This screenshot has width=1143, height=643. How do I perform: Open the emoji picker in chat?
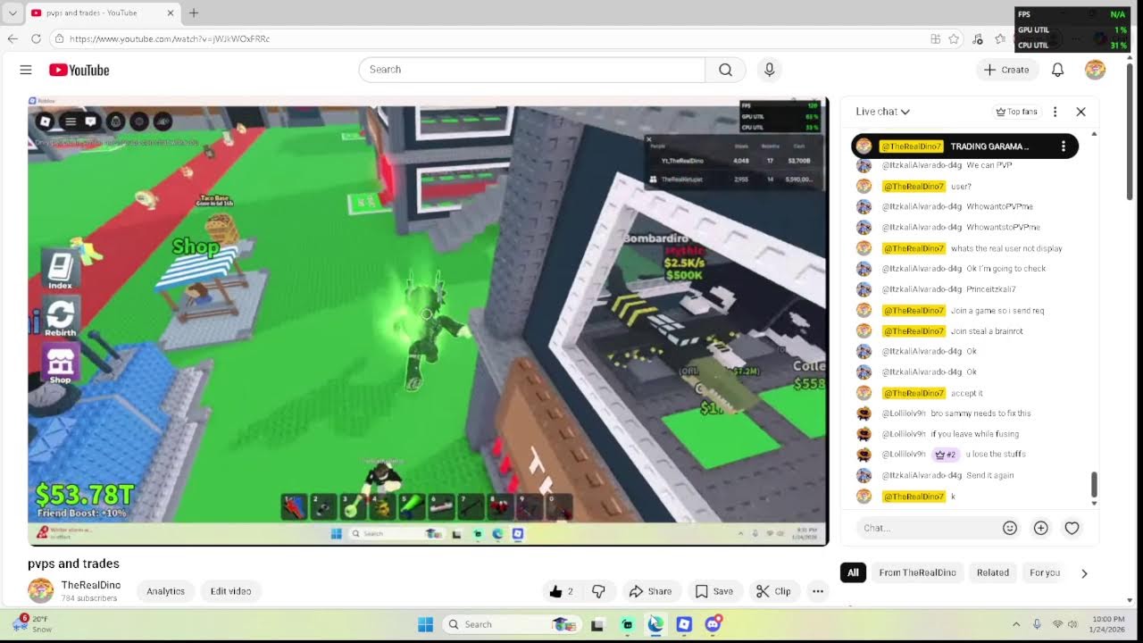pos(1010,528)
